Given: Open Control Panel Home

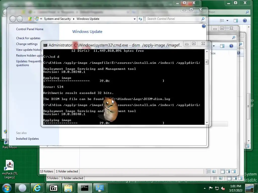Looking at the screenshot, I should pyautogui.click(x=30, y=29).
